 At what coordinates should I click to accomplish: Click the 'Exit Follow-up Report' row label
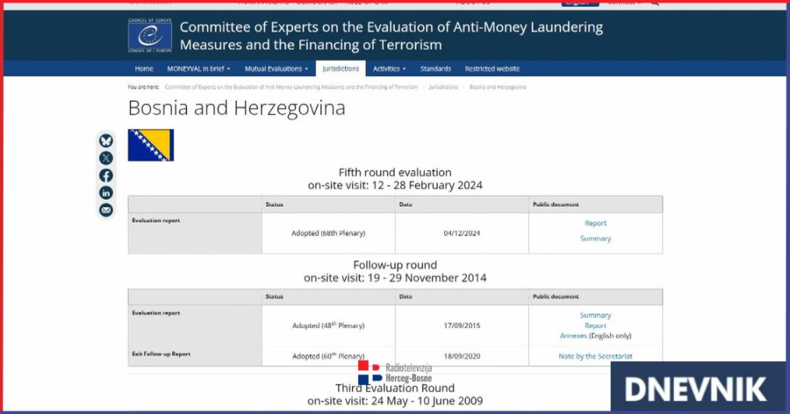161,354
